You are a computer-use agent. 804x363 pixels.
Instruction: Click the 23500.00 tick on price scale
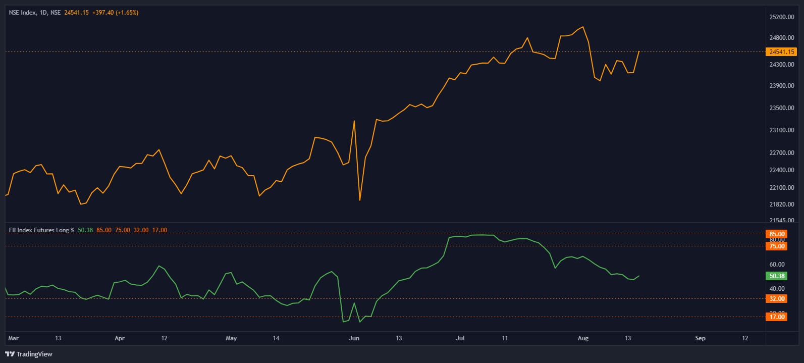(x=781, y=108)
